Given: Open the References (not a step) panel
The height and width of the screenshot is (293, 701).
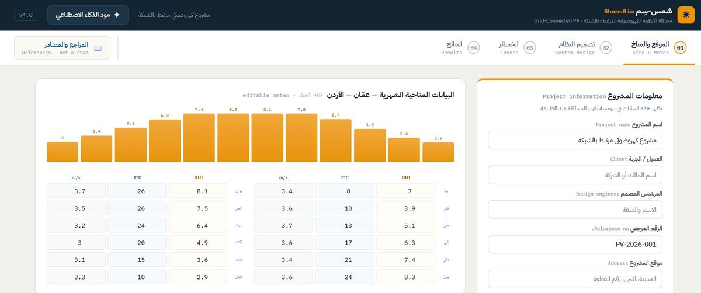Looking at the screenshot, I should pos(63,48).
